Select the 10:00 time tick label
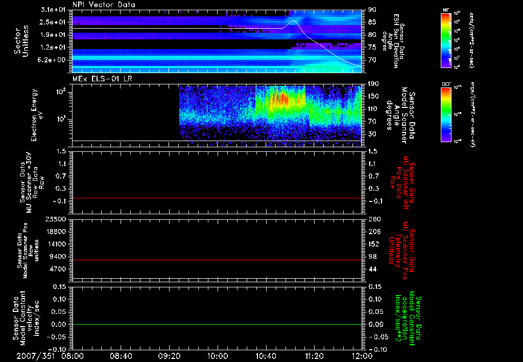Viewport: 523px width, 362px height. coord(218,355)
